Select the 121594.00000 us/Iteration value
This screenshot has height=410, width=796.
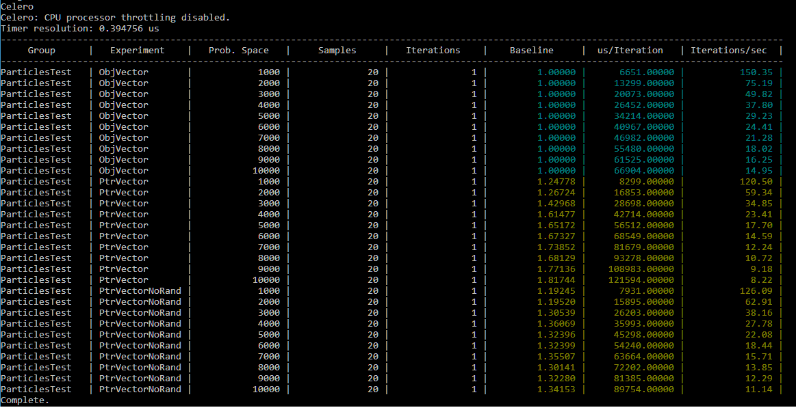click(x=641, y=279)
